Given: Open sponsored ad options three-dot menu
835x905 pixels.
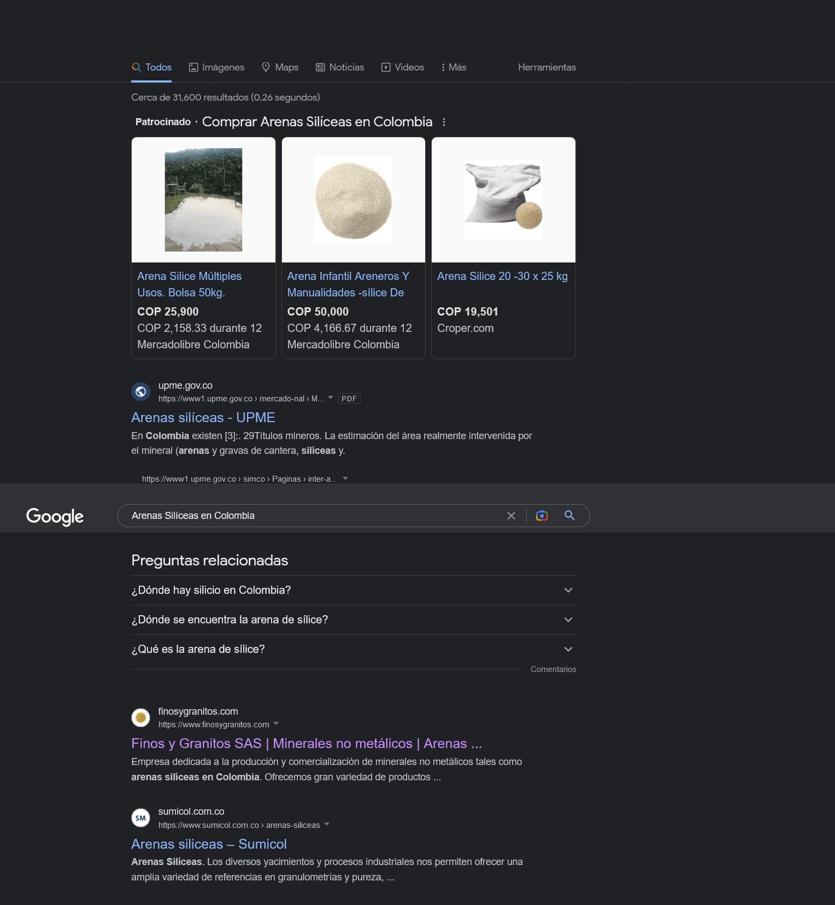Looking at the screenshot, I should coord(444,122).
